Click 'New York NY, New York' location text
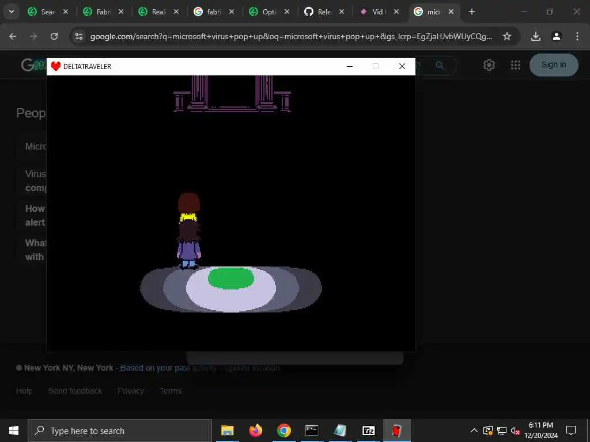 [x=69, y=368]
